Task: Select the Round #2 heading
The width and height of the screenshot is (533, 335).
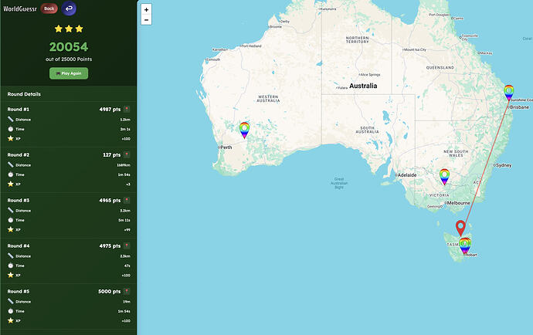Action: [19, 155]
